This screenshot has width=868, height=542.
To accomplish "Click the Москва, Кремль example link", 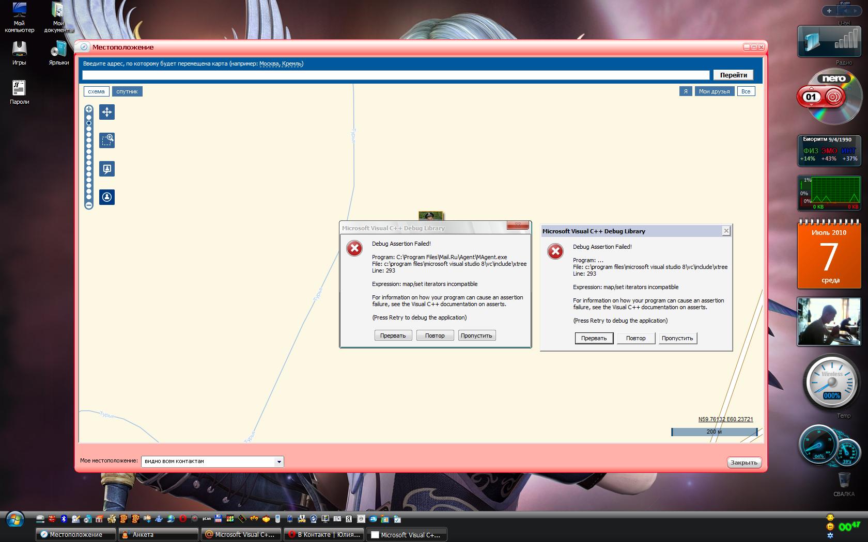I will click(x=281, y=64).
